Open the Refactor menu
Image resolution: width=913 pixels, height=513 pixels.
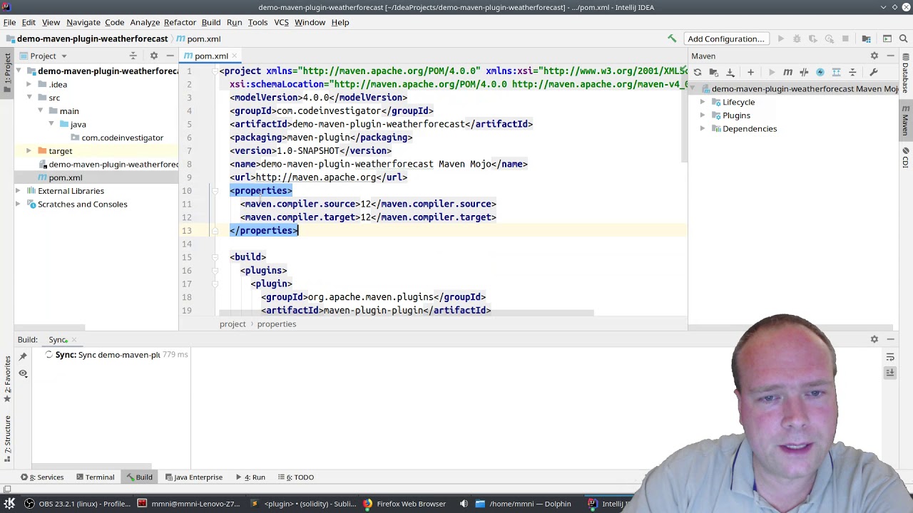(180, 22)
